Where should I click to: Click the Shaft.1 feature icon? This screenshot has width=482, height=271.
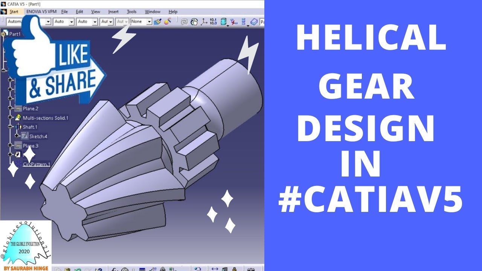click(x=18, y=127)
